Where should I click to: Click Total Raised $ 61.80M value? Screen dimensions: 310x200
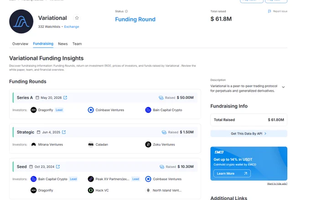[276, 120]
